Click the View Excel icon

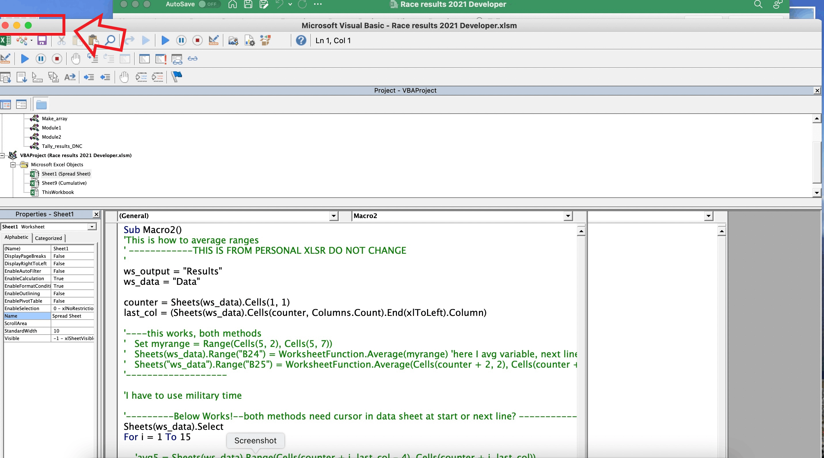pos(5,41)
